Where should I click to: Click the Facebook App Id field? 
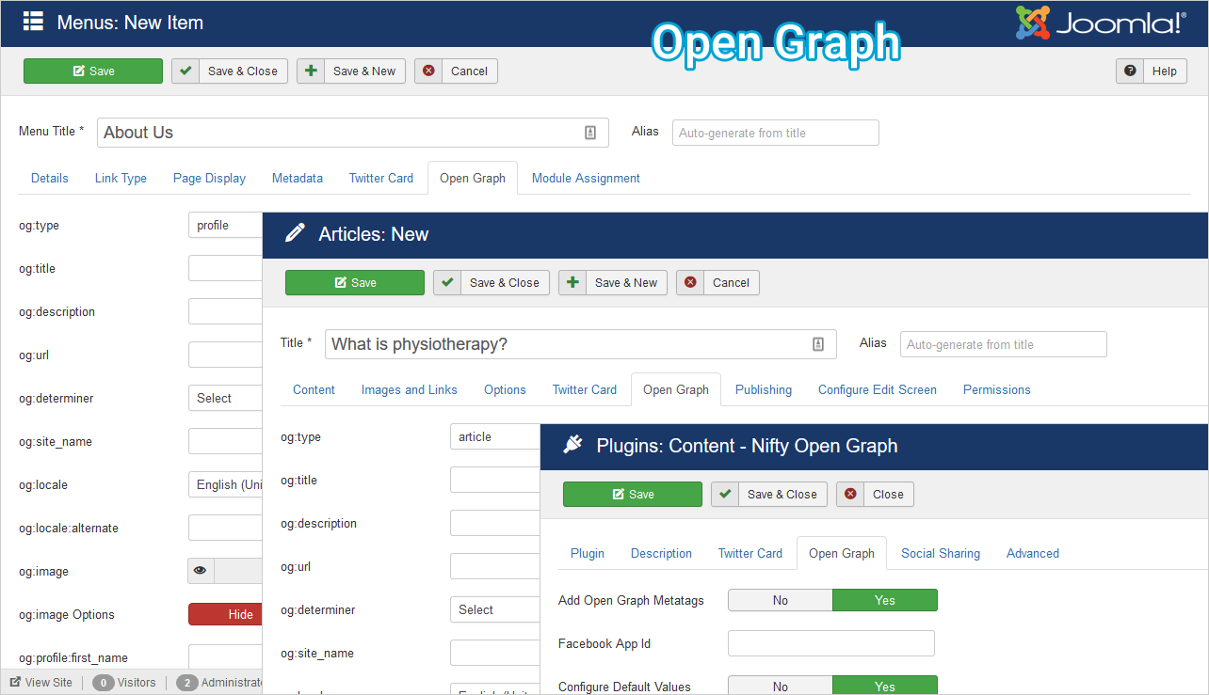(831, 643)
